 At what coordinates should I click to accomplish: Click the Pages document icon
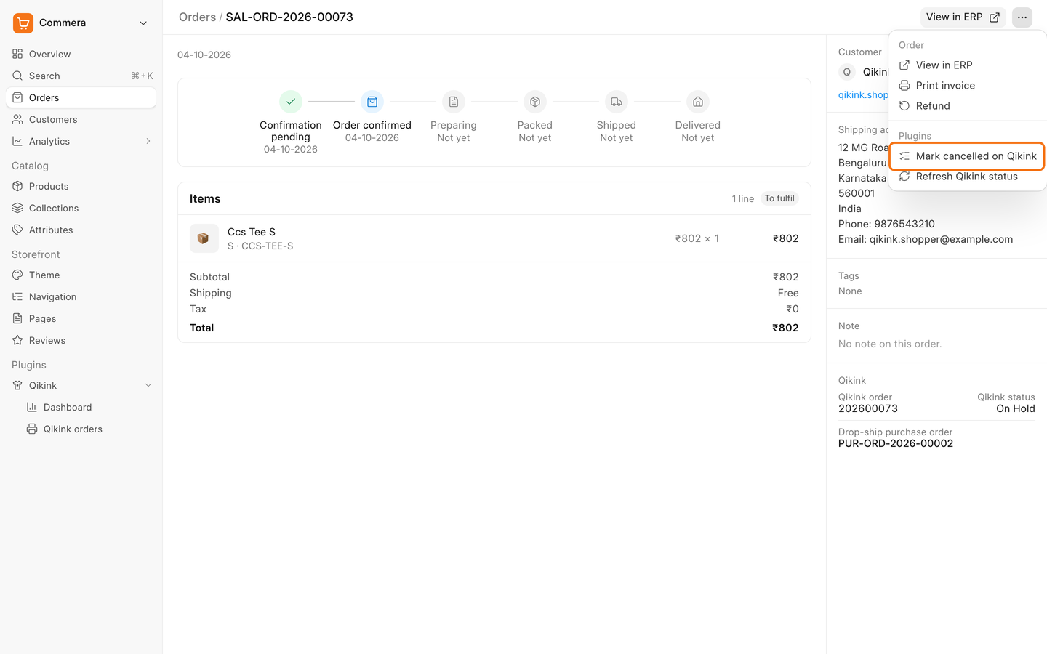coord(17,318)
